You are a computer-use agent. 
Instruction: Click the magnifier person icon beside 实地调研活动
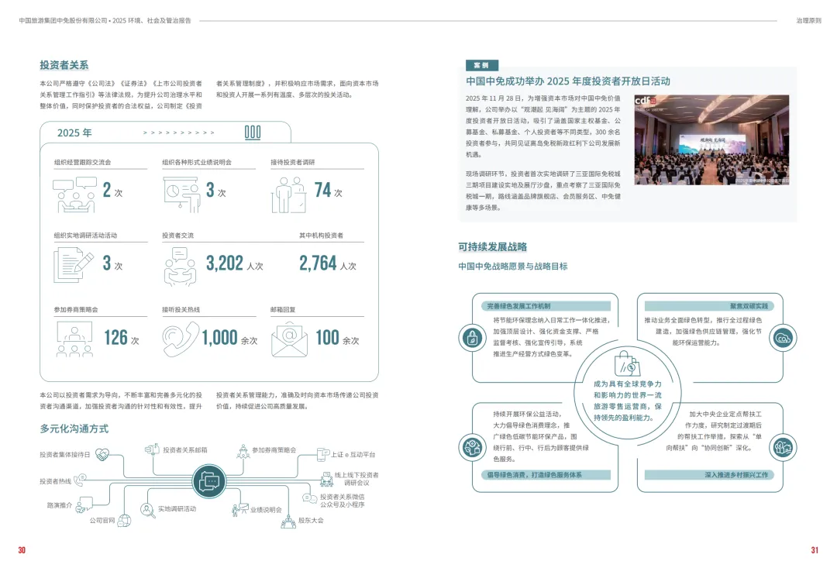point(147,510)
